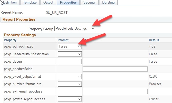This screenshot has width=172, height=103.
Task: Switch to the Bursting tab
Action: click(108, 3)
